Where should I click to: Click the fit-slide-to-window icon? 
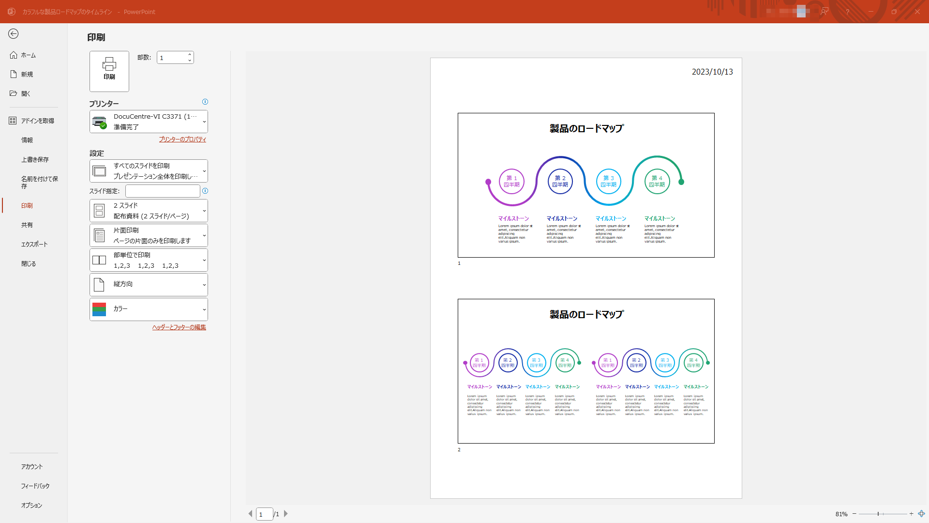921,514
